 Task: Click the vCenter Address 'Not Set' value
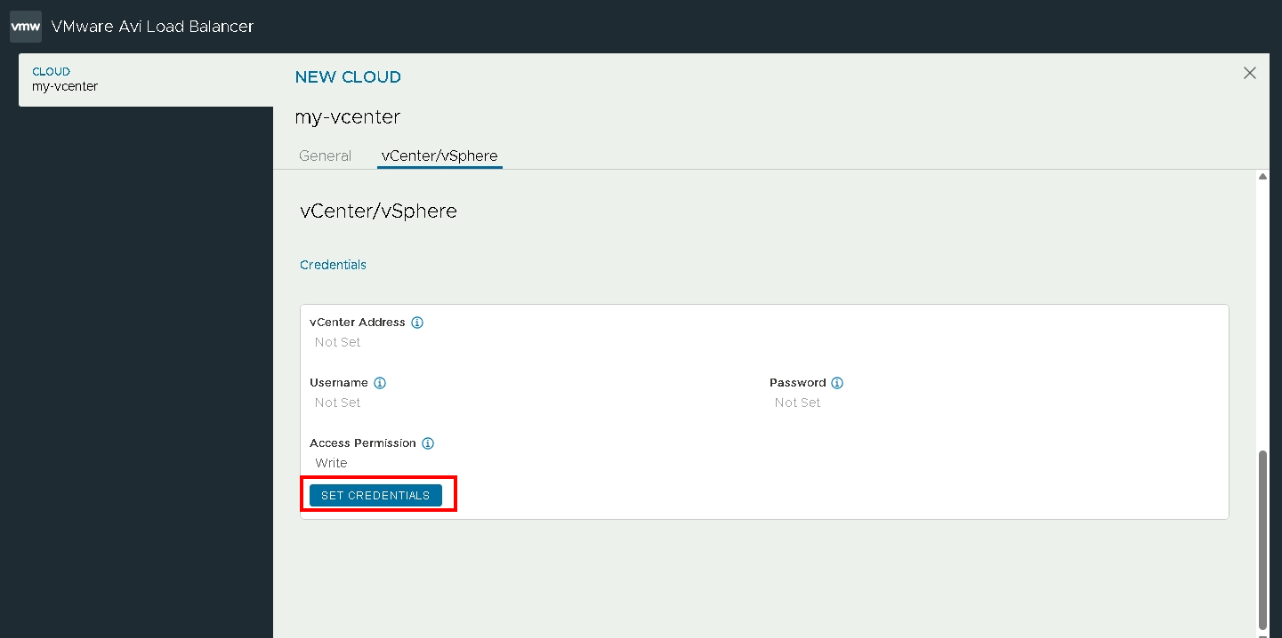pos(338,342)
